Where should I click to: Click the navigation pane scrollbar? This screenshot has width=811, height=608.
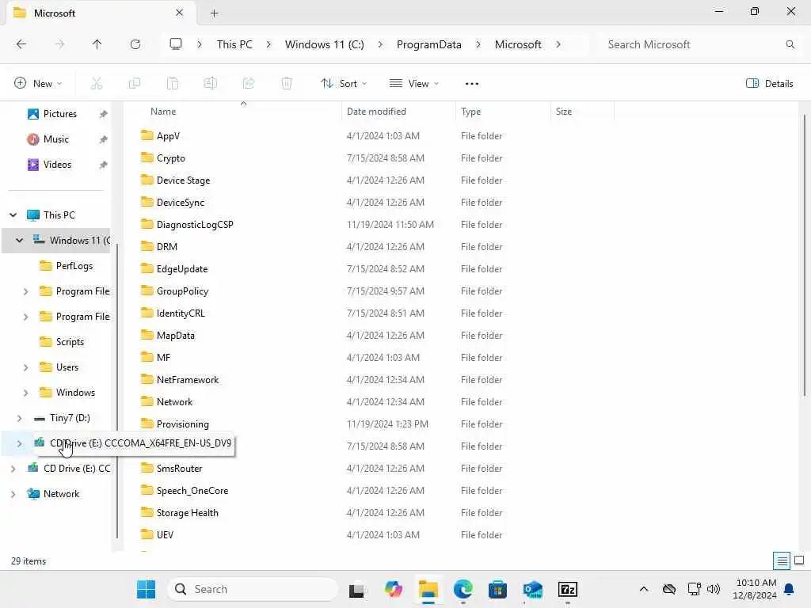pyautogui.click(x=117, y=390)
